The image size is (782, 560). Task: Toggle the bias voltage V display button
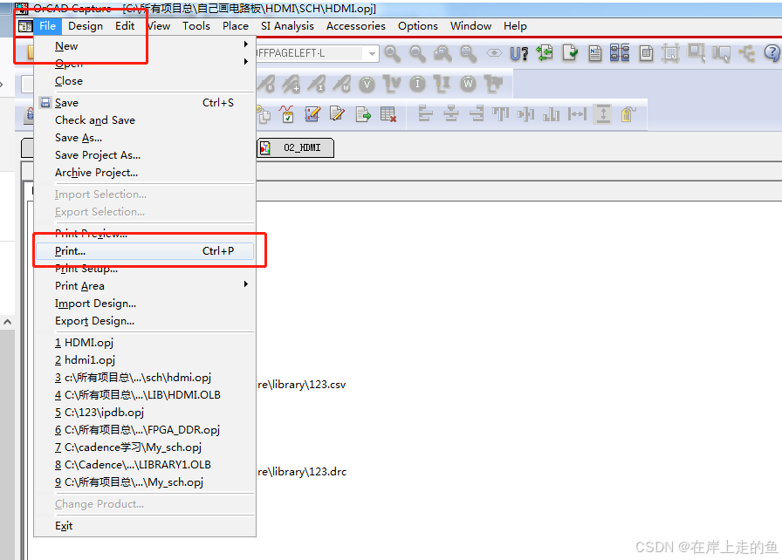(367, 85)
